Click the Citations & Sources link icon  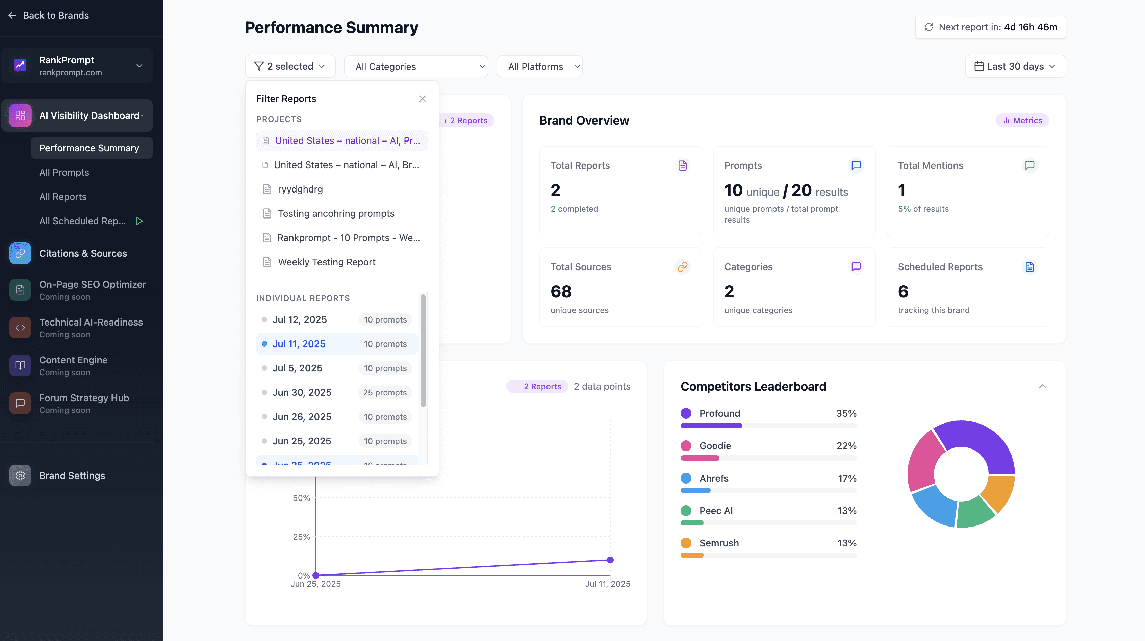[x=20, y=253]
